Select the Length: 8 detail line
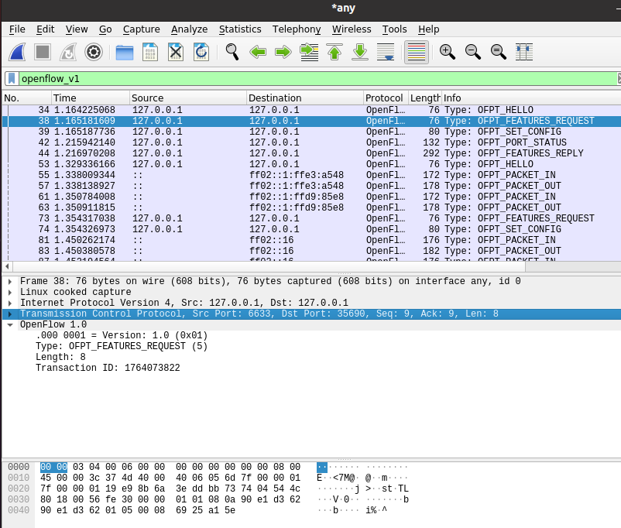Viewport: 621px width, 528px height. tap(60, 357)
